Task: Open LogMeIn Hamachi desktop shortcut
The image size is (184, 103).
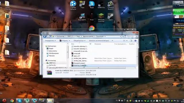Action: pyautogui.click(x=73, y=5)
